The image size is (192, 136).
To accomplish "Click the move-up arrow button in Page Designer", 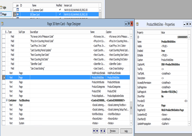I will [101, 131].
